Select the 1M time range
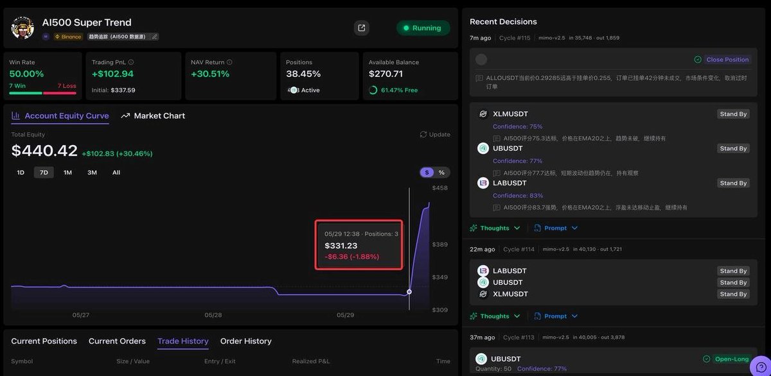This screenshot has width=771, height=376. (67, 173)
